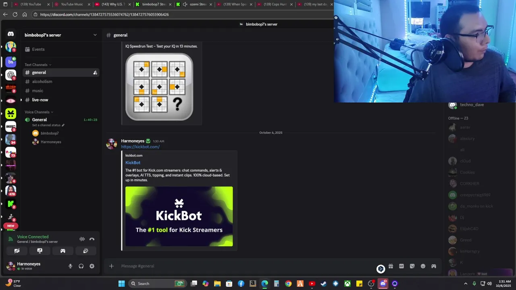Open OBS Studio from the taskbar
516x290 pixels.
pos(371,284)
